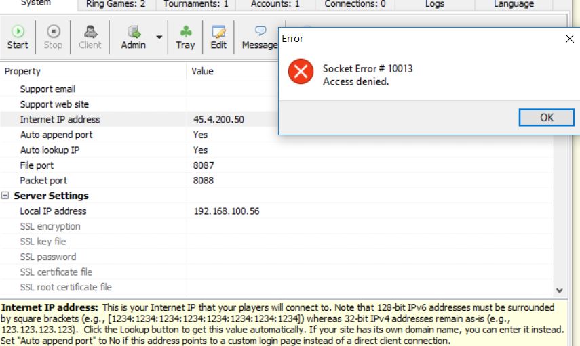The width and height of the screenshot is (580, 346).
Task: Click the Start server icon
Action: coord(18,32)
